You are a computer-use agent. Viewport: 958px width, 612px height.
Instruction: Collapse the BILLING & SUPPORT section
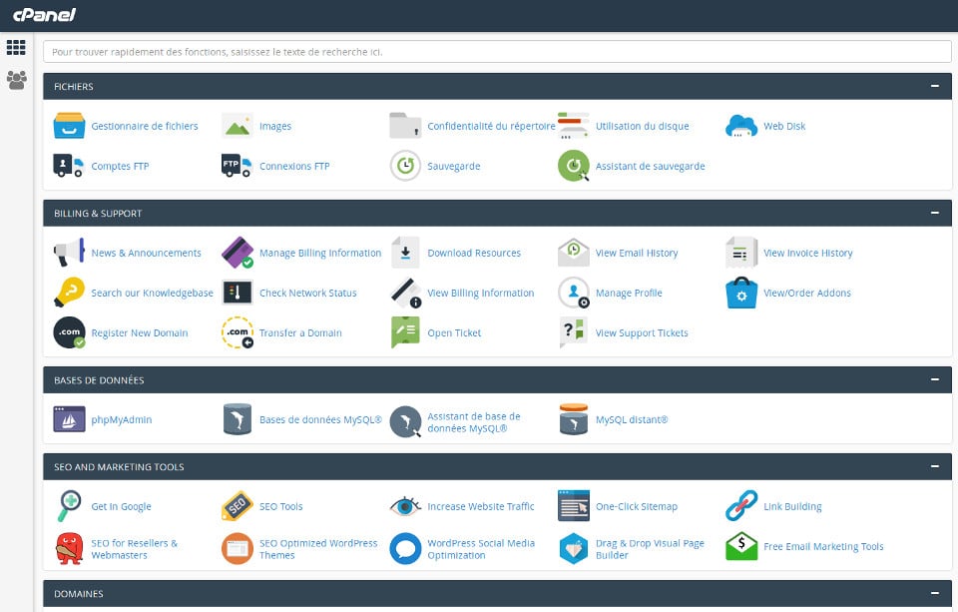click(934, 213)
